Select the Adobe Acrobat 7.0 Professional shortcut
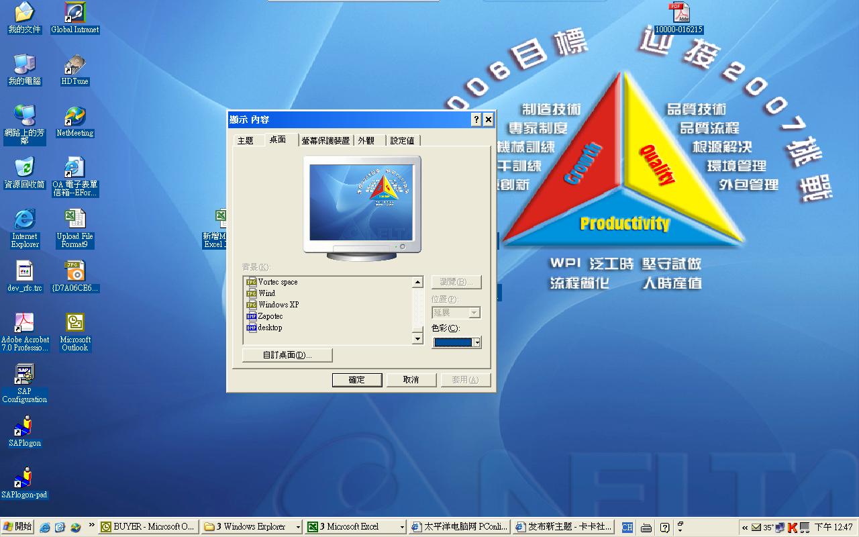The width and height of the screenshot is (859, 537). coord(24,332)
